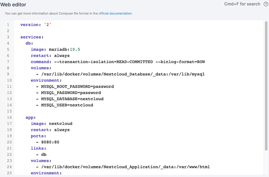Click the 'Cmd+F for search' hint

[242, 4]
